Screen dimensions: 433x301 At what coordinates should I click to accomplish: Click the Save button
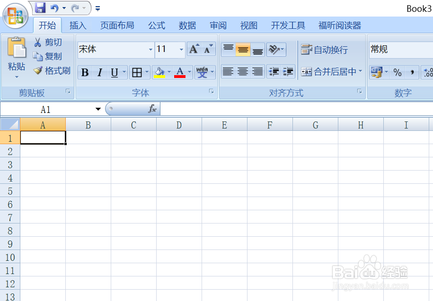click(40, 8)
